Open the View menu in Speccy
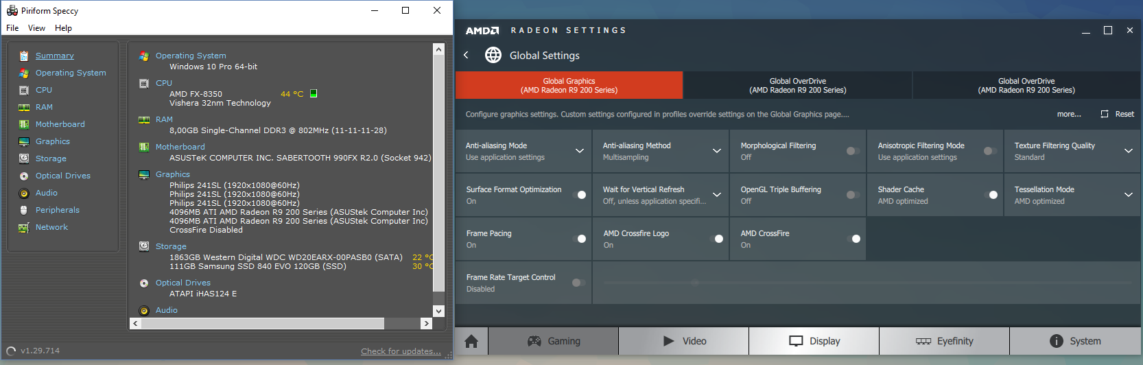 click(36, 28)
